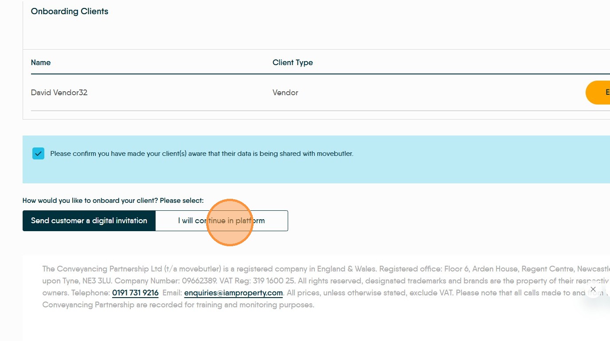Click the Onboarding Clients section heading
The image size is (610, 341).
70,12
